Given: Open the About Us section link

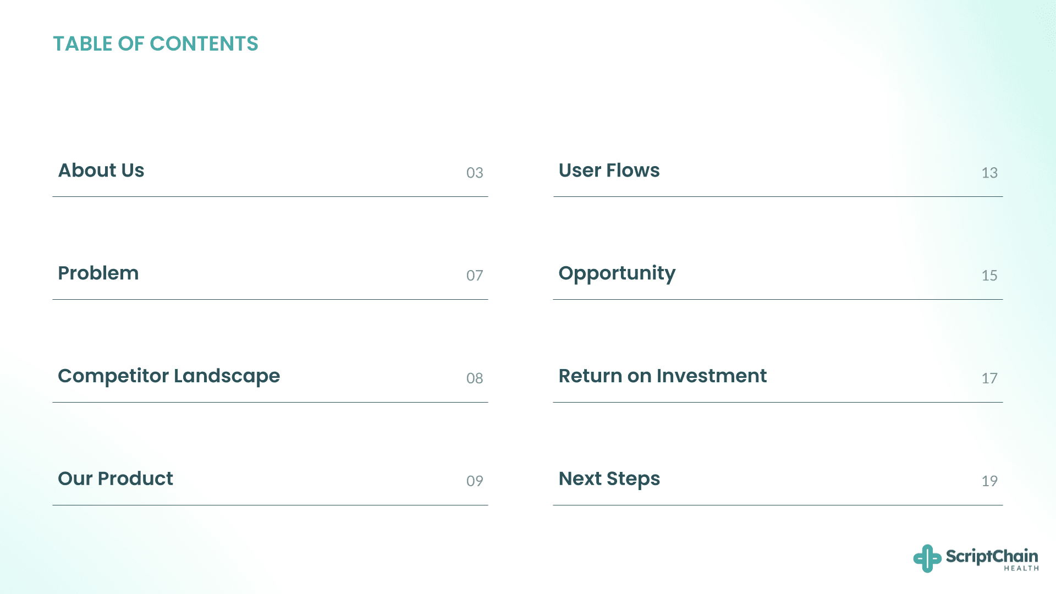Looking at the screenshot, I should click(x=101, y=170).
